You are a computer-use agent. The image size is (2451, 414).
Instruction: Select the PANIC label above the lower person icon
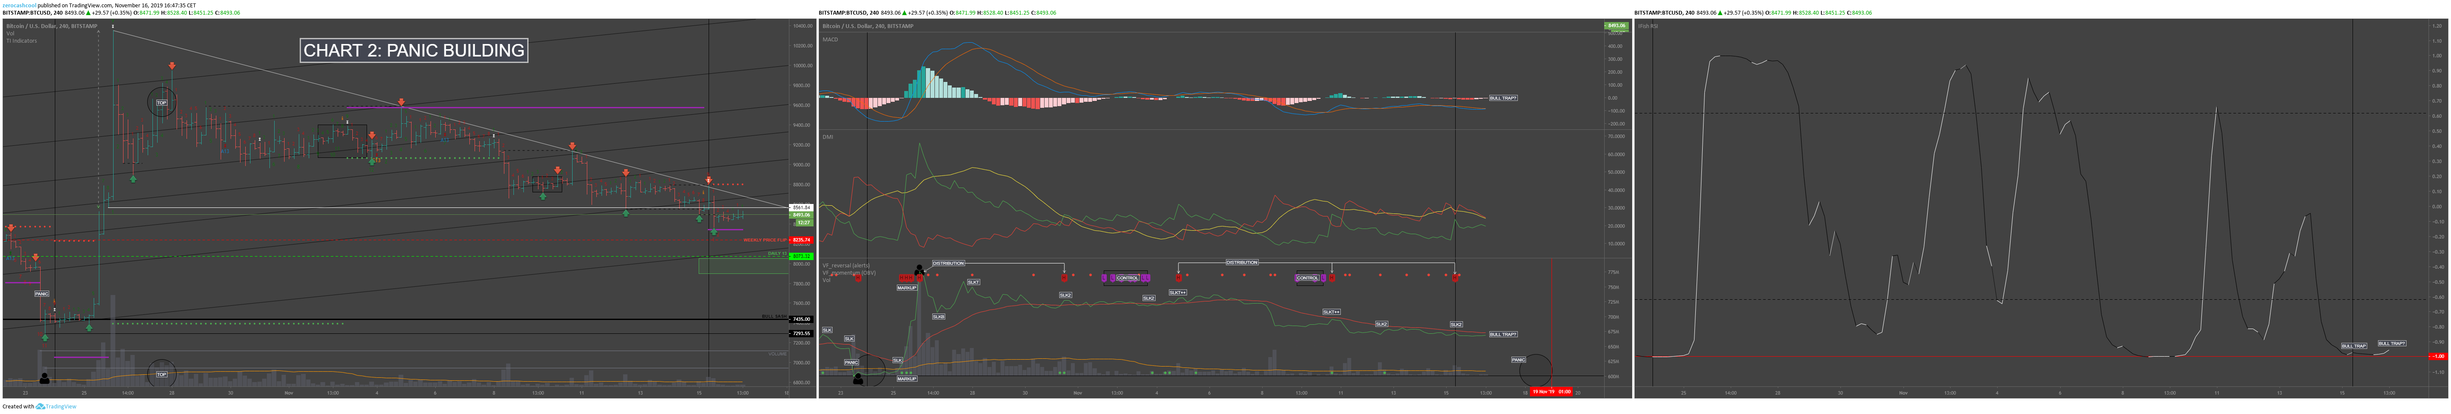pyautogui.click(x=852, y=363)
